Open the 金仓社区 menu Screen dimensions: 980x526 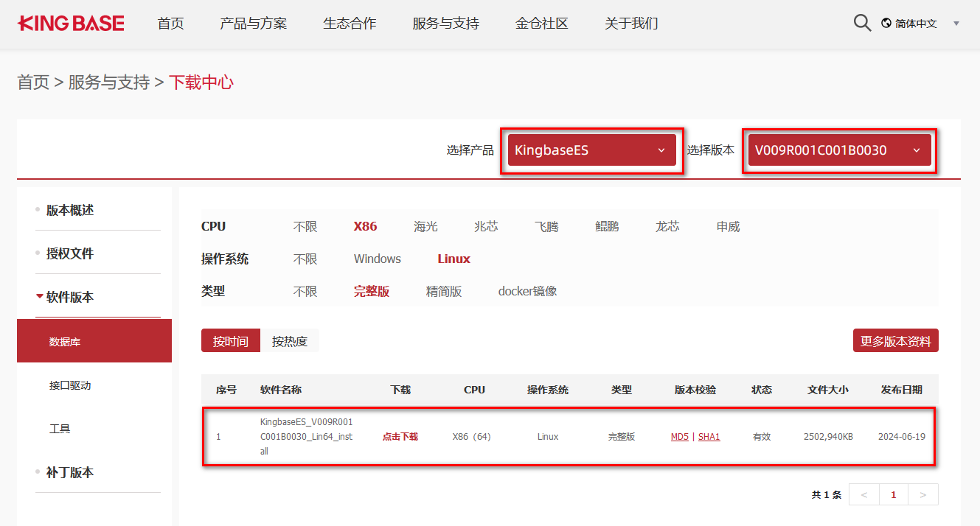(x=542, y=24)
